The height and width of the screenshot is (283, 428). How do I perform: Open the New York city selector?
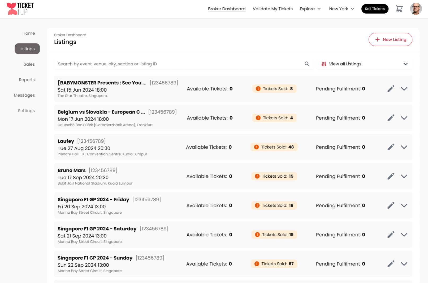point(341,9)
